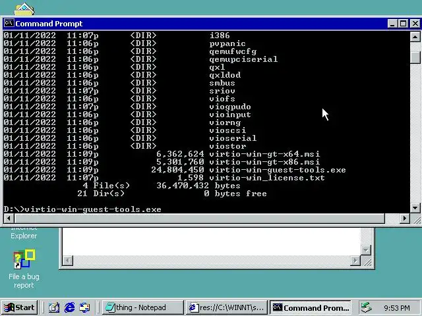Click the virtio-win-guest-tools.exe listing entry
Screen dimensions: 422x316
click(278, 170)
